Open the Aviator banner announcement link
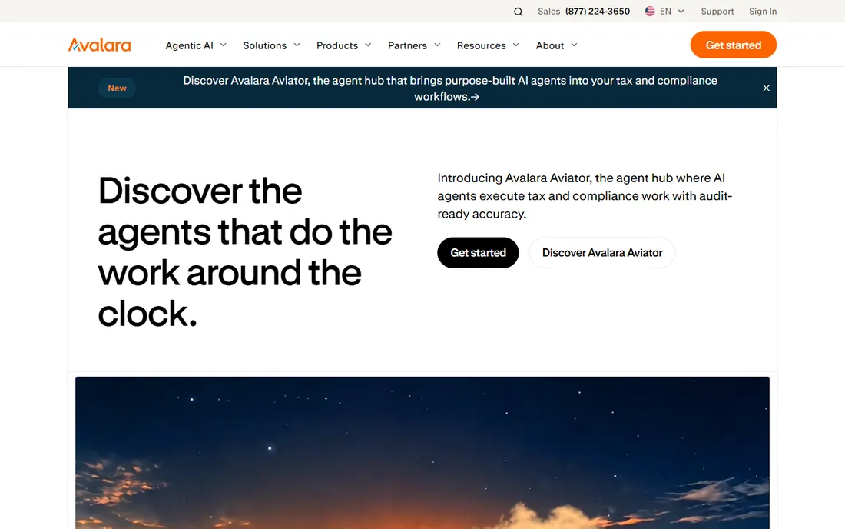Viewport: 845px width, 529px height. (450, 88)
